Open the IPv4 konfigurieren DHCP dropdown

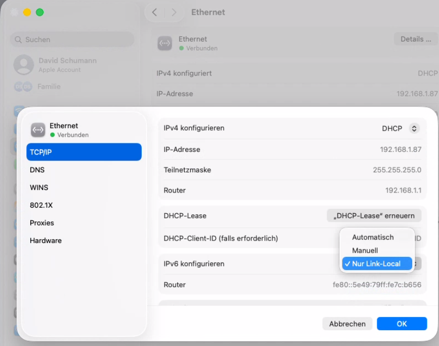pyautogui.click(x=401, y=128)
